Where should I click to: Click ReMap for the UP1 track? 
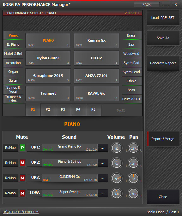coord(10,148)
